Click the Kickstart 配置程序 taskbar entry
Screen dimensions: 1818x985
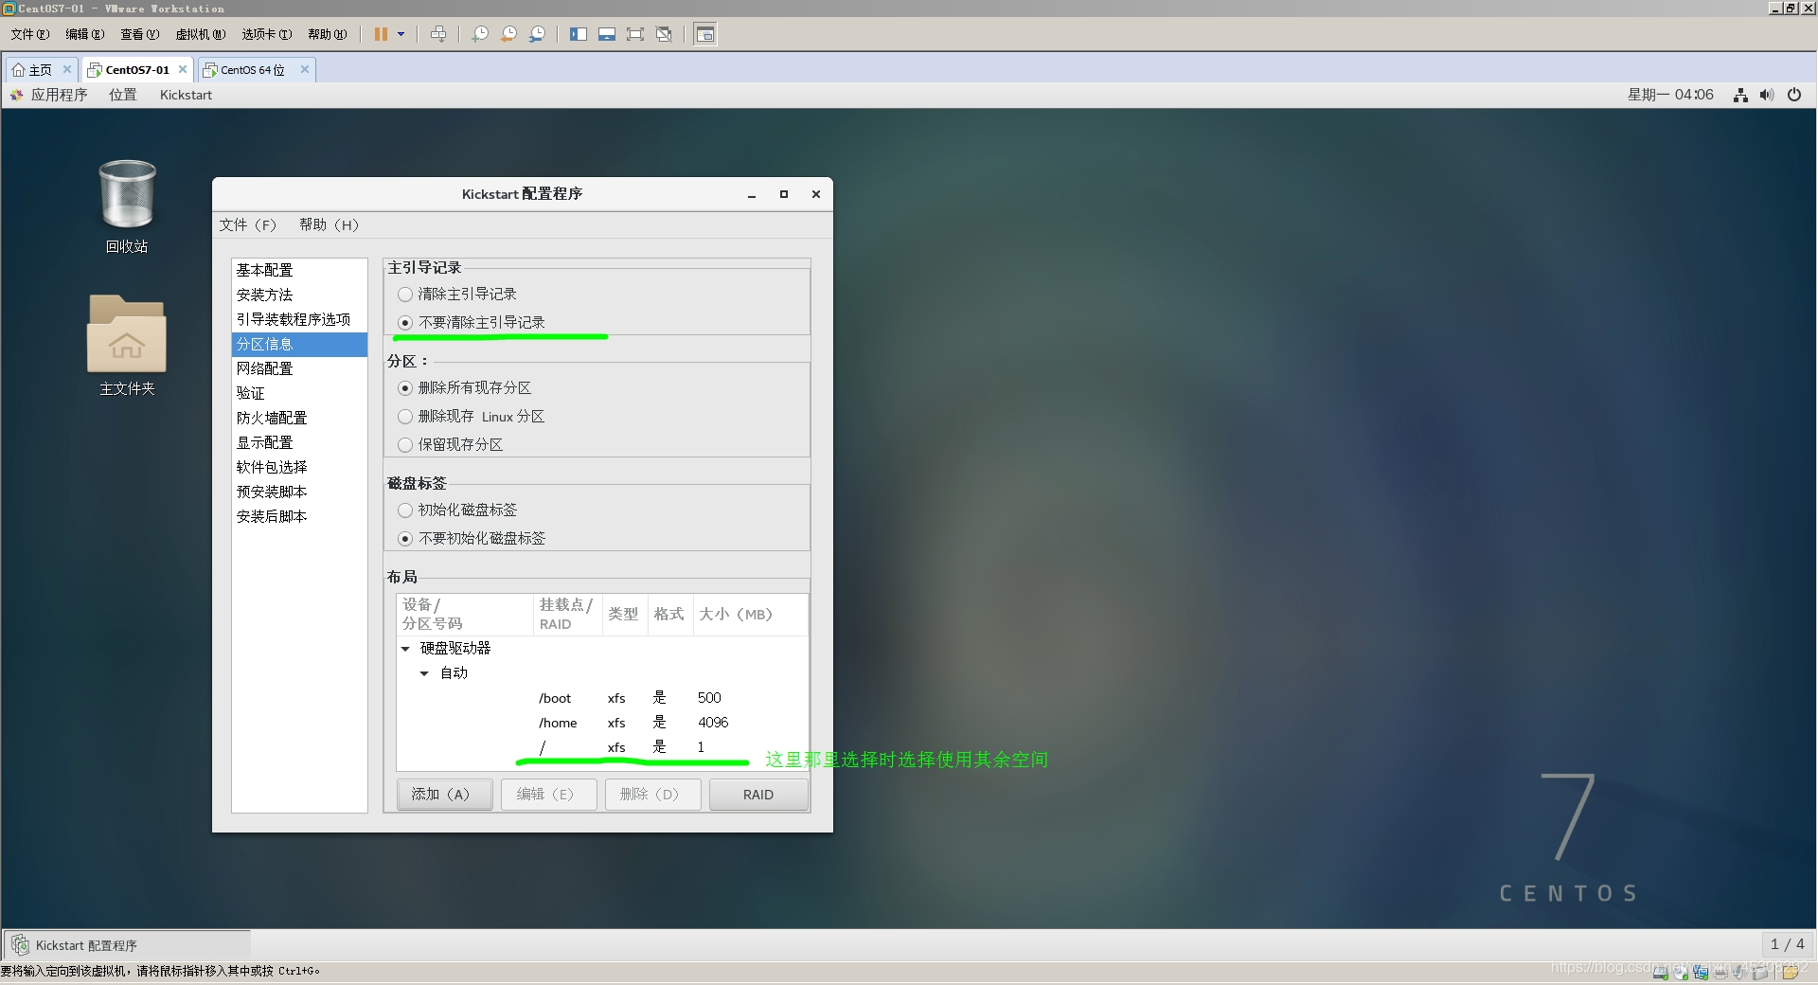point(127,945)
